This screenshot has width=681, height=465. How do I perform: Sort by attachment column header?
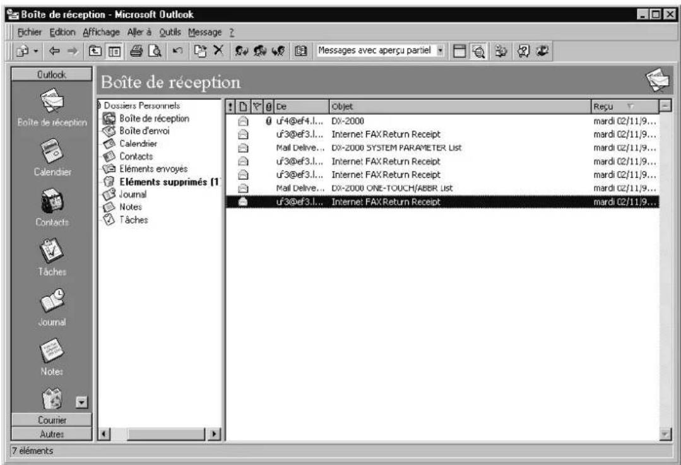(x=269, y=107)
